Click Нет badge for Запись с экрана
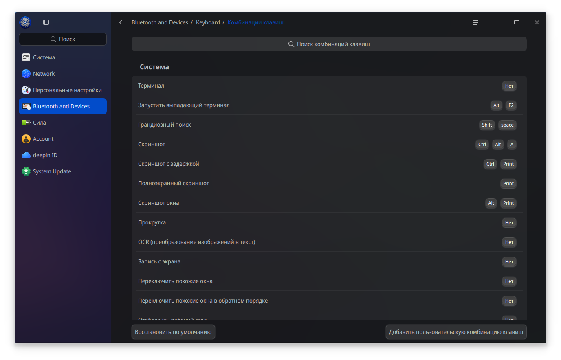This screenshot has height=360, width=561. pos(509,262)
